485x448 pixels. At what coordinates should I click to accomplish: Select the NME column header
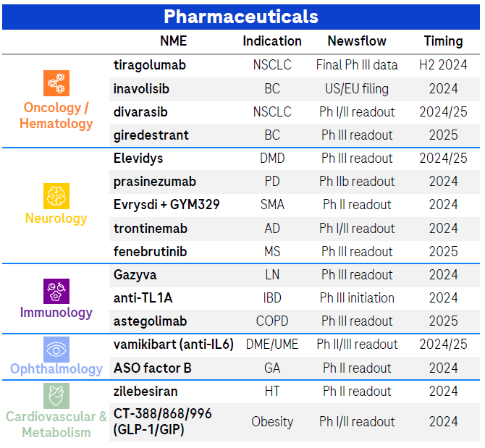[x=174, y=41]
